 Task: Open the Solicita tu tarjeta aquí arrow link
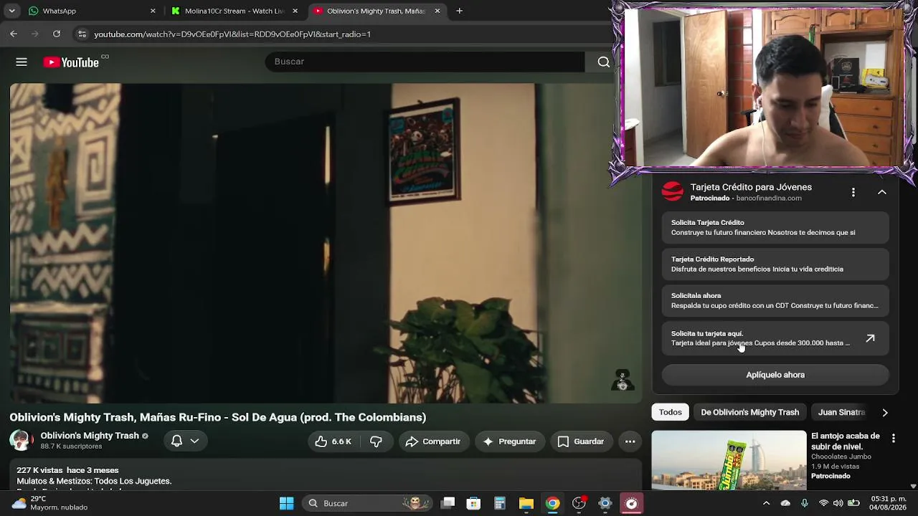pos(870,338)
